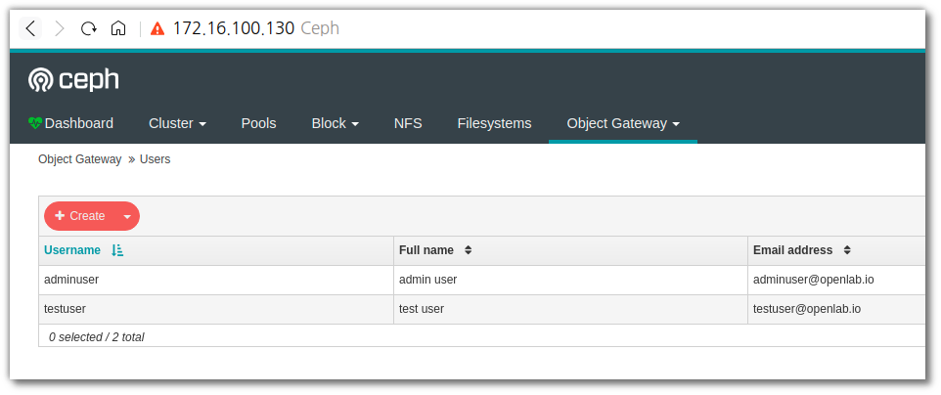
Task: Open the browser home page icon
Action: coord(118,28)
